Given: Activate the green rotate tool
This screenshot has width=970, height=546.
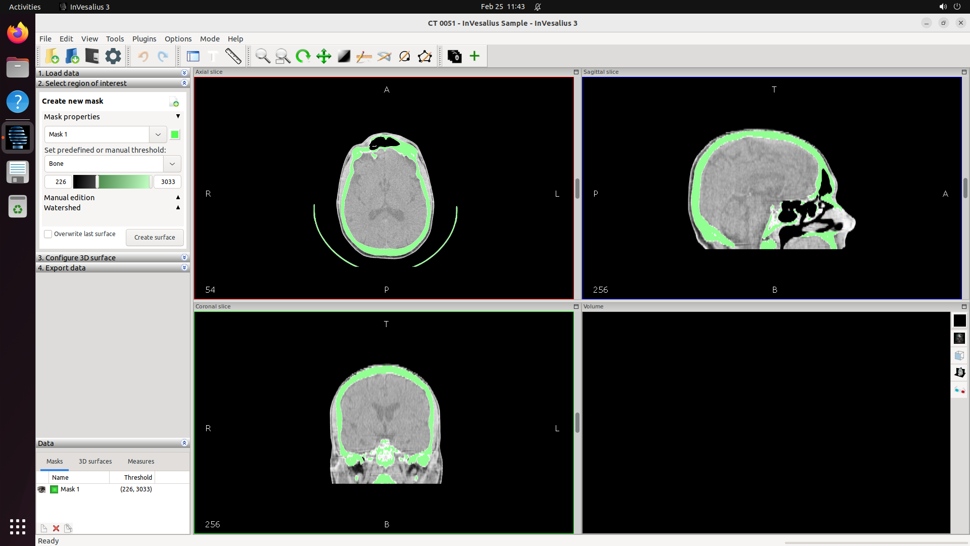Looking at the screenshot, I should point(303,56).
